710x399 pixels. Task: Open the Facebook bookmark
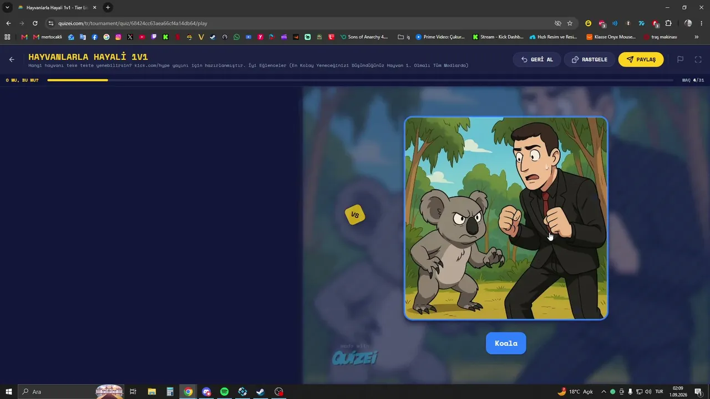[95, 37]
